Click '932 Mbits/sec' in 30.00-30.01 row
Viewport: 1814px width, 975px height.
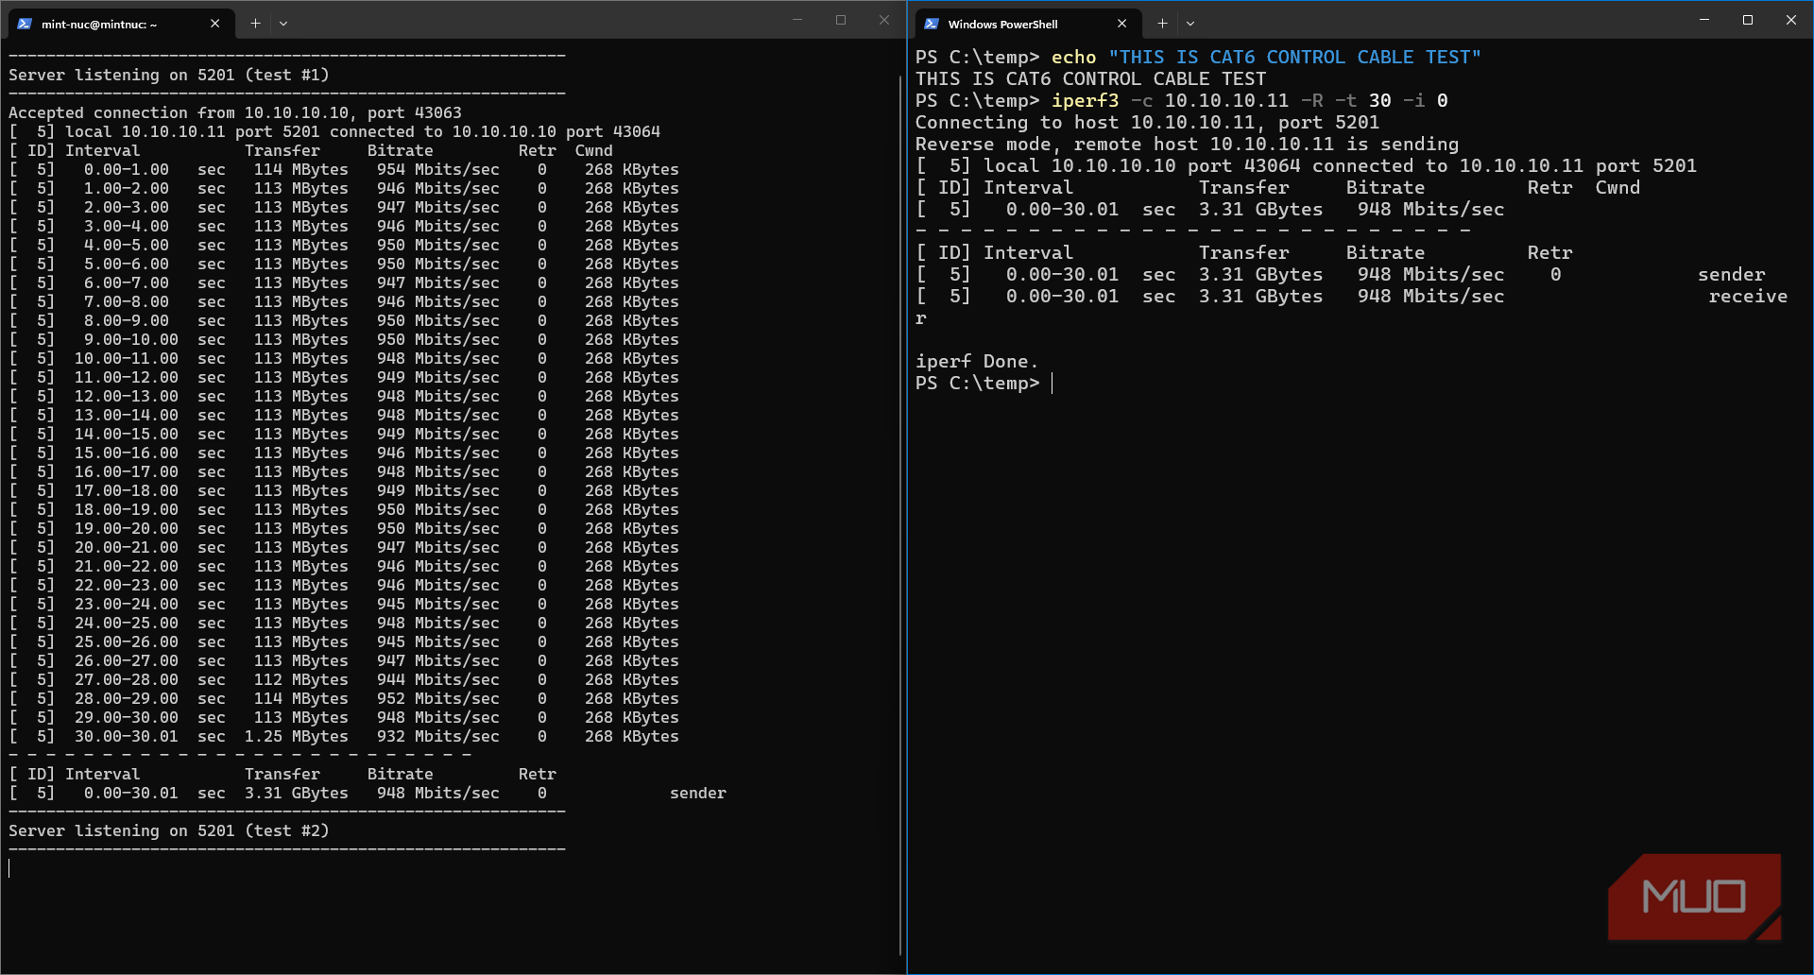pyautogui.click(x=437, y=736)
